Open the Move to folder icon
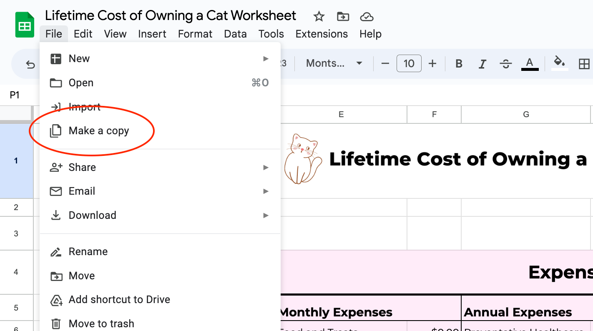Viewport: 593px width, 331px height. [342, 17]
